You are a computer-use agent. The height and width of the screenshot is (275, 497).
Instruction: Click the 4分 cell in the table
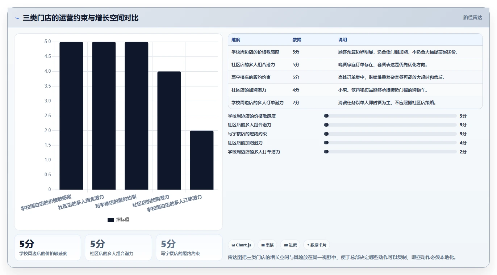(296, 90)
